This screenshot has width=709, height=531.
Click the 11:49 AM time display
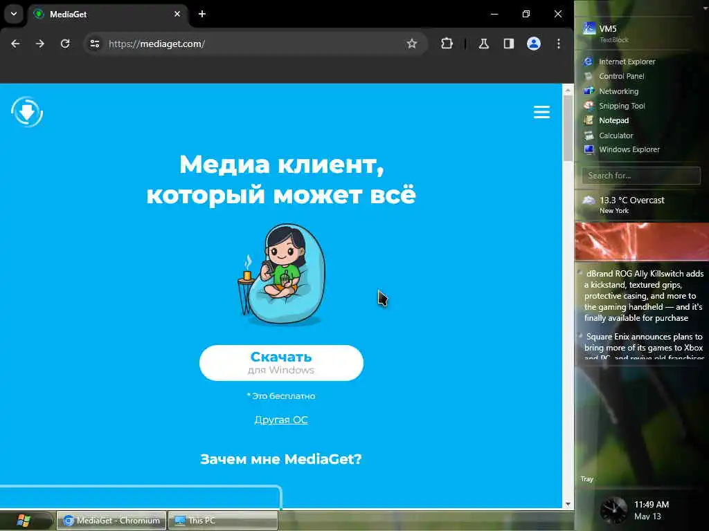pos(652,504)
